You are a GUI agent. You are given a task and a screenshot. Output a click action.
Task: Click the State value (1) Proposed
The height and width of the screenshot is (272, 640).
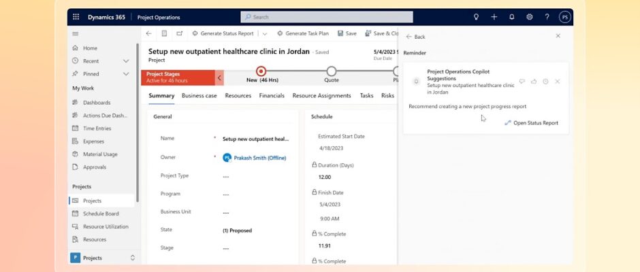pos(237,231)
